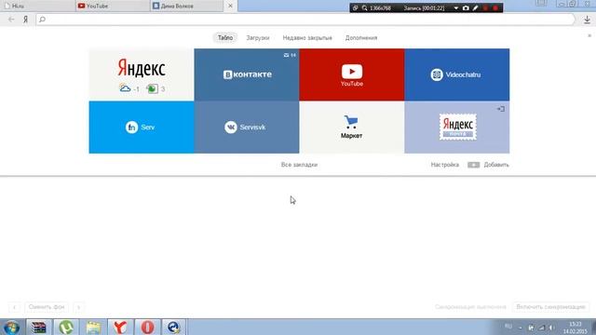596x335 pixels.
Task: Open the Яндекс Почта tile
Action: coord(457,127)
